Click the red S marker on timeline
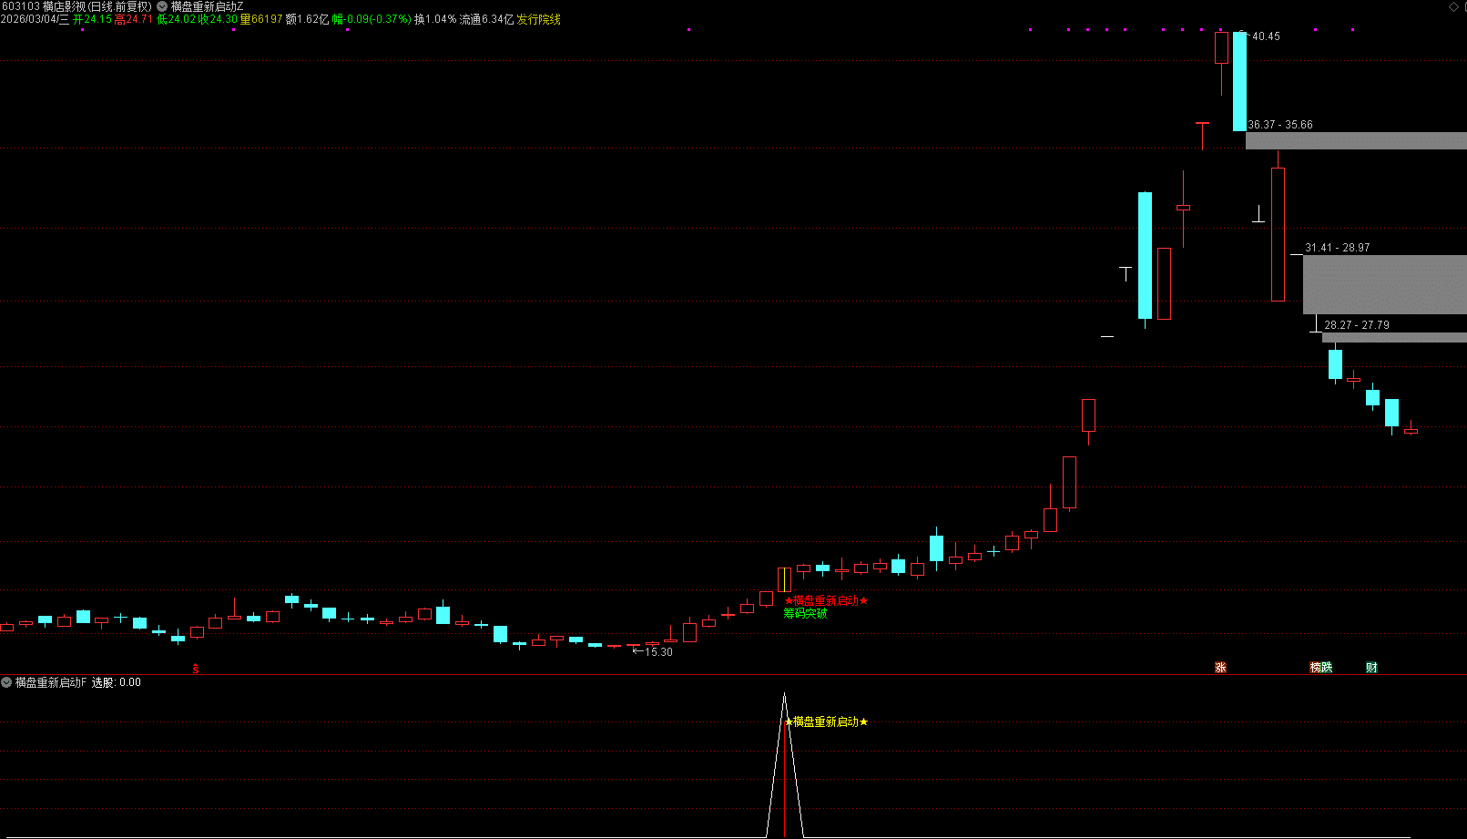Screen dimensions: 1467x839 click(x=195, y=669)
